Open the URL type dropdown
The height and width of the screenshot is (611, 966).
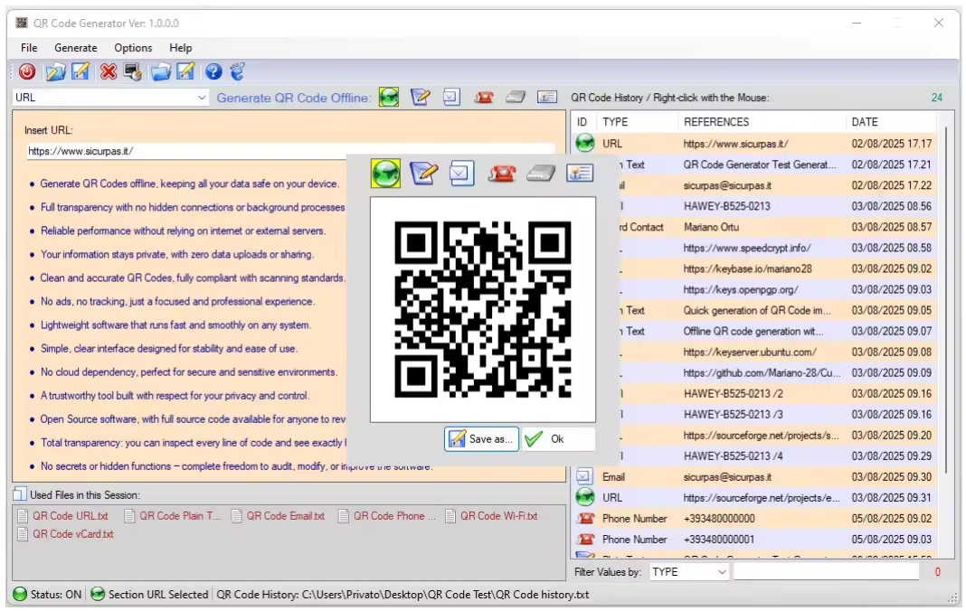pos(111,98)
